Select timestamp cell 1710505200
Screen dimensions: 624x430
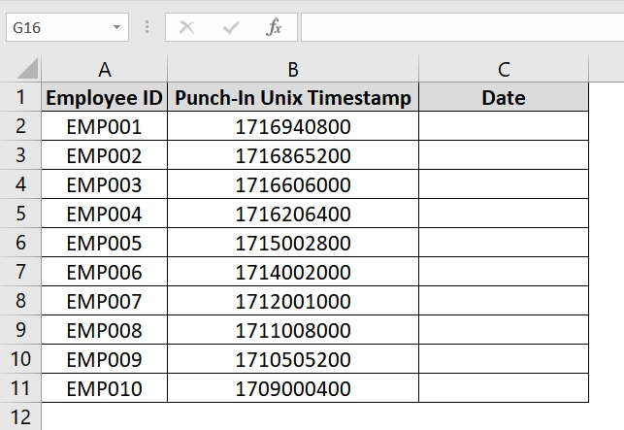[293, 358]
